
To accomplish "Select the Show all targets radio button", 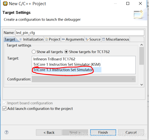I will pos(34,52).
